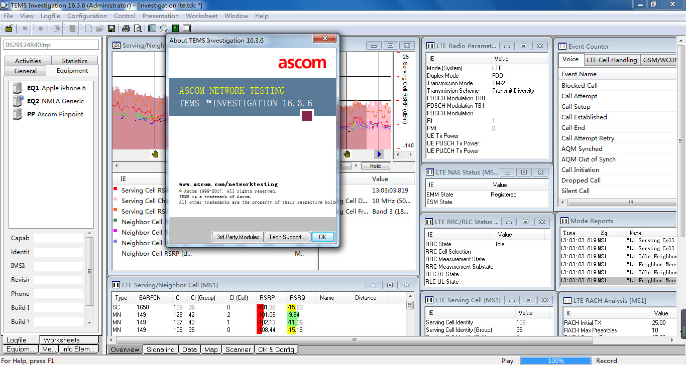Select PP Ascom Pinpoint device icon

coord(18,114)
